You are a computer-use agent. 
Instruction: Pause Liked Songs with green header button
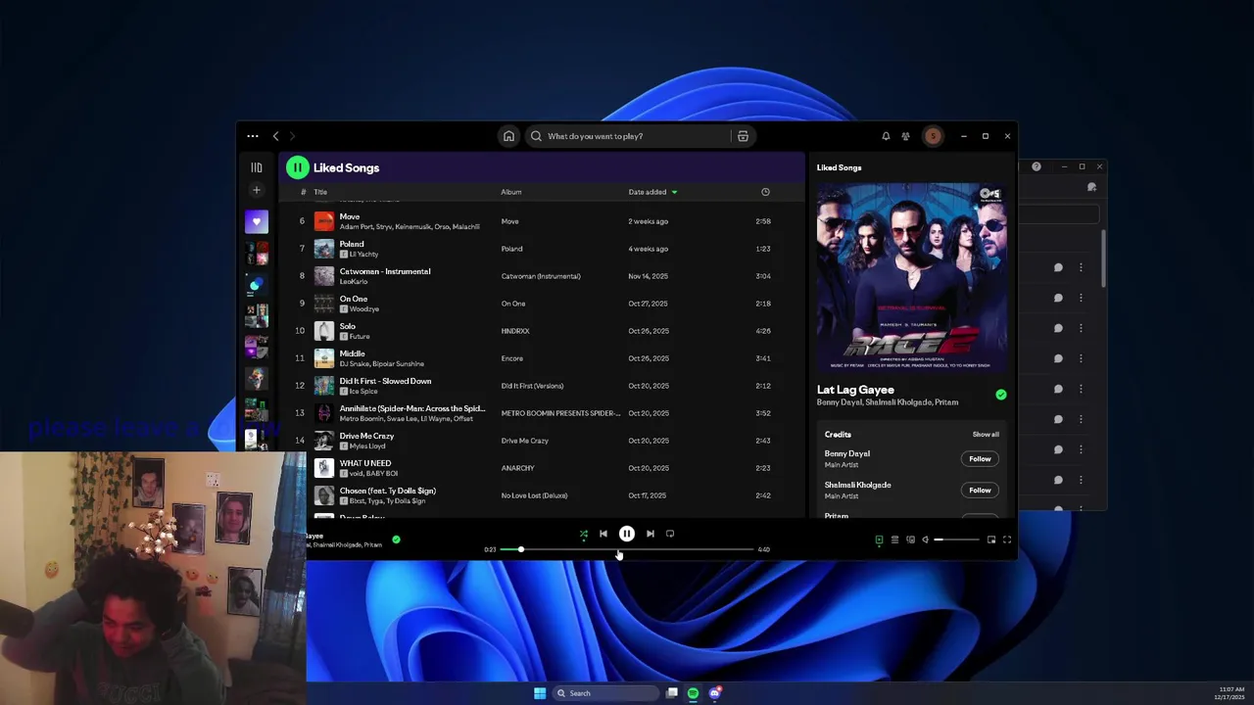point(297,167)
